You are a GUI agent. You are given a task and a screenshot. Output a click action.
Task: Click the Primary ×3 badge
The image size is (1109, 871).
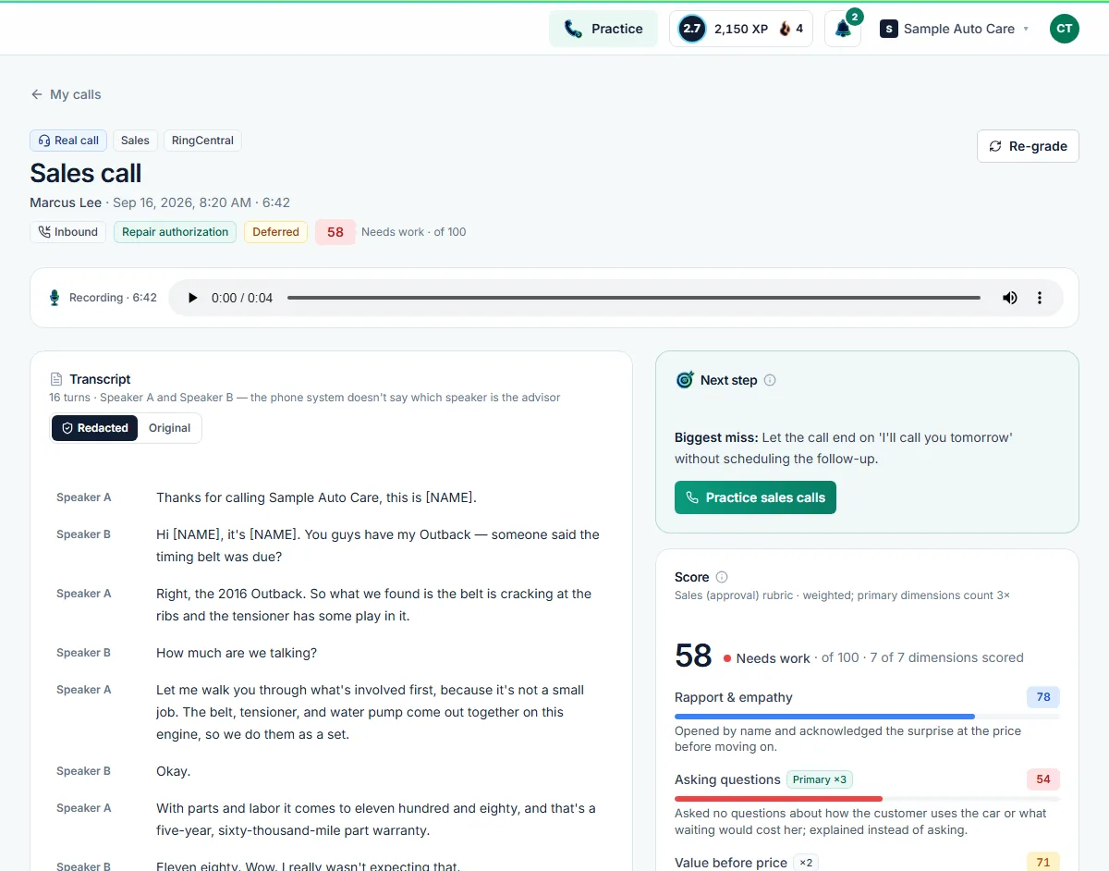(820, 779)
